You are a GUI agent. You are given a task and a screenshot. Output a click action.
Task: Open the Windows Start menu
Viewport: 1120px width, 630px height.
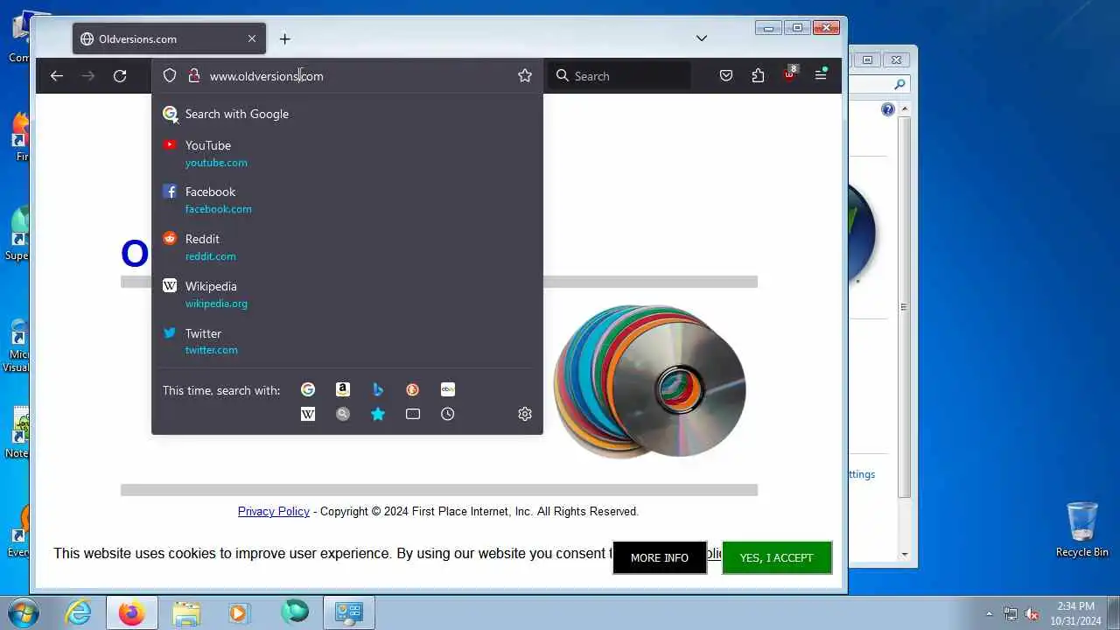click(24, 612)
